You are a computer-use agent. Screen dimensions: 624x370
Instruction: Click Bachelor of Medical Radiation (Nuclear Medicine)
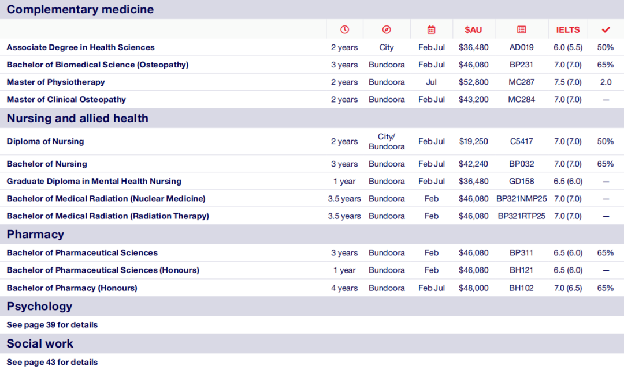coord(106,198)
